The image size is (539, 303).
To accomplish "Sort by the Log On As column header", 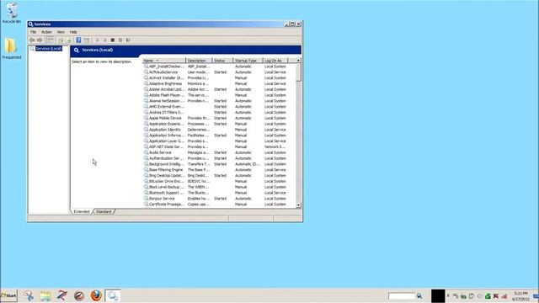I will click(x=275, y=61).
